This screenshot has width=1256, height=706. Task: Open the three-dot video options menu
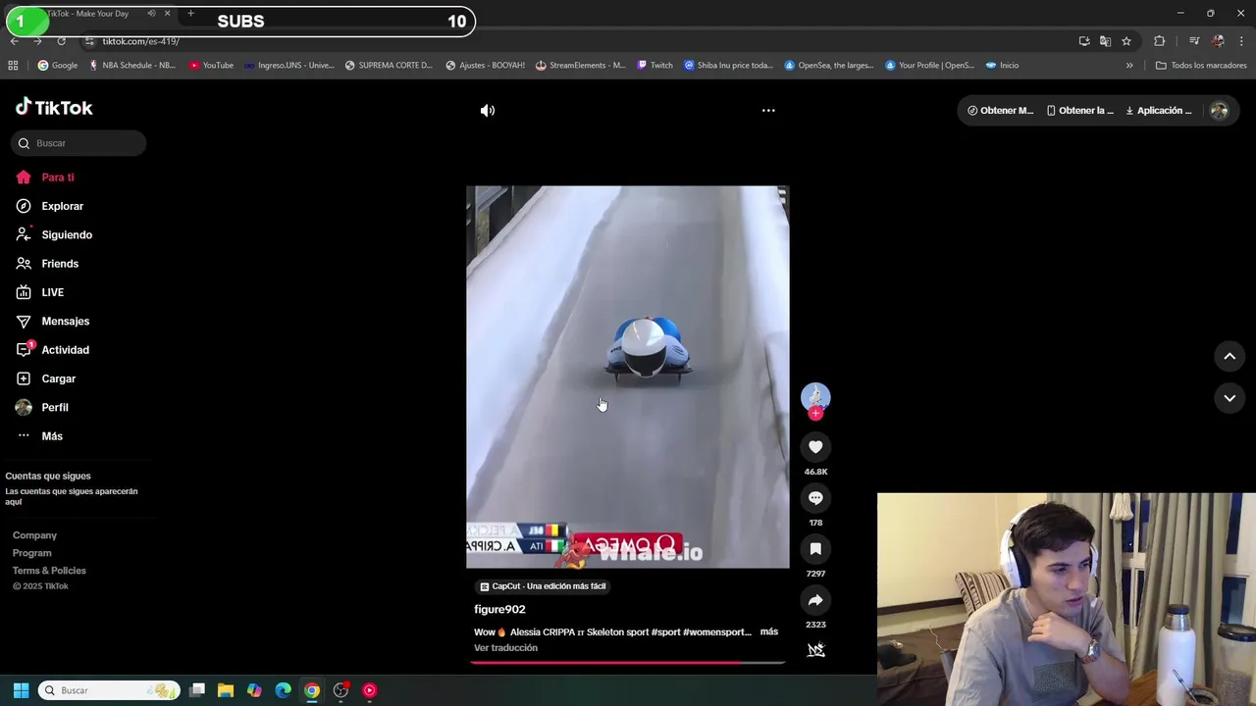[768, 111]
